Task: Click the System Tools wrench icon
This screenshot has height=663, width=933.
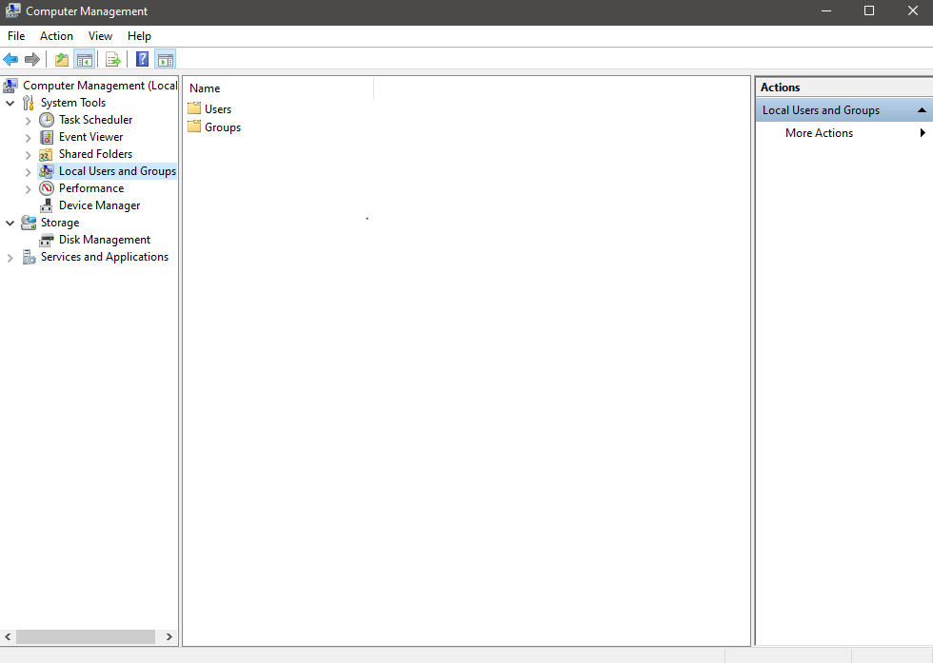Action: pyautogui.click(x=29, y=103)
